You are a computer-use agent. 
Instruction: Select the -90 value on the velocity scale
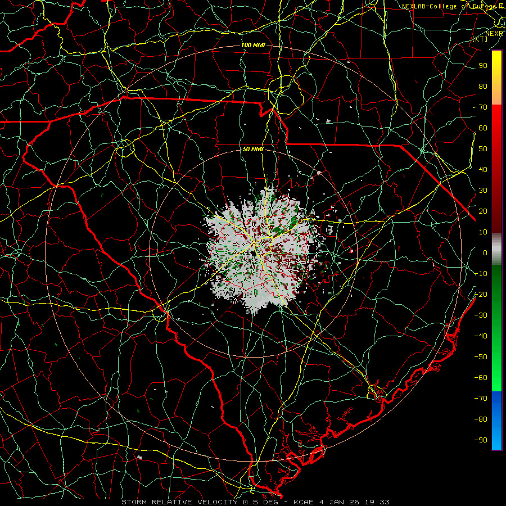click(481, 440)
